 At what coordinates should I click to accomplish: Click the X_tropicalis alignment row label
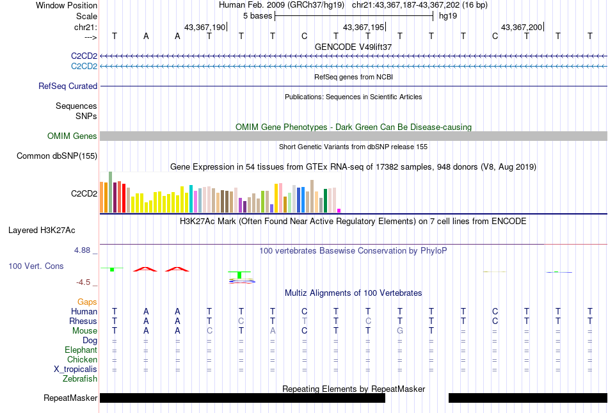[76, 369]
